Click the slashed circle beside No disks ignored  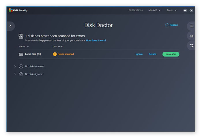21,74
